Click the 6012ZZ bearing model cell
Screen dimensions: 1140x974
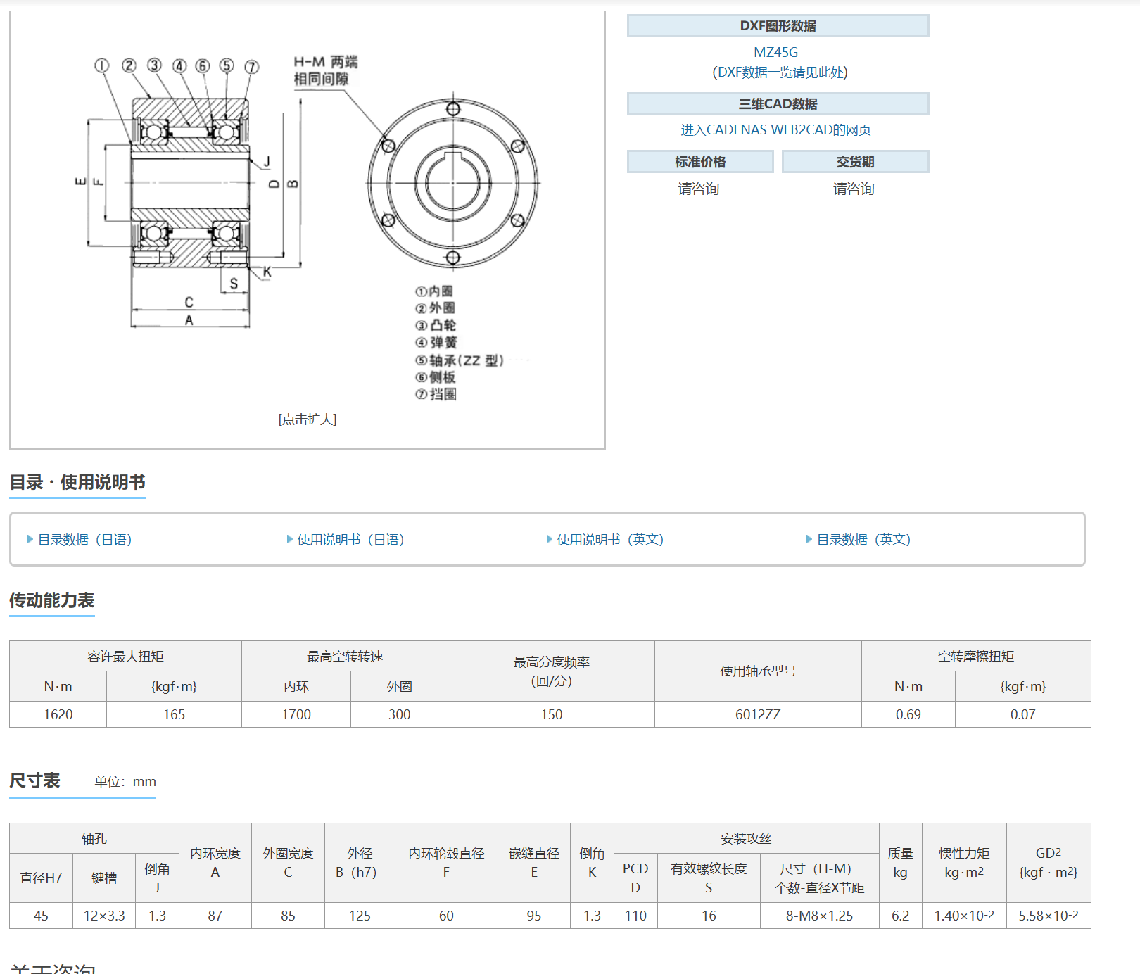click(758, 714)
